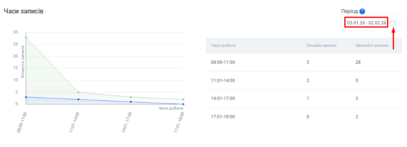Click the chart's Часи роботи axis title

coord(171,108)
